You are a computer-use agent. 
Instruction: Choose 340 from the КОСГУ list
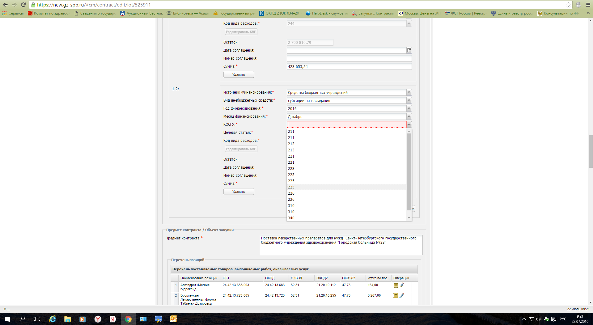(x=346, y=218)
